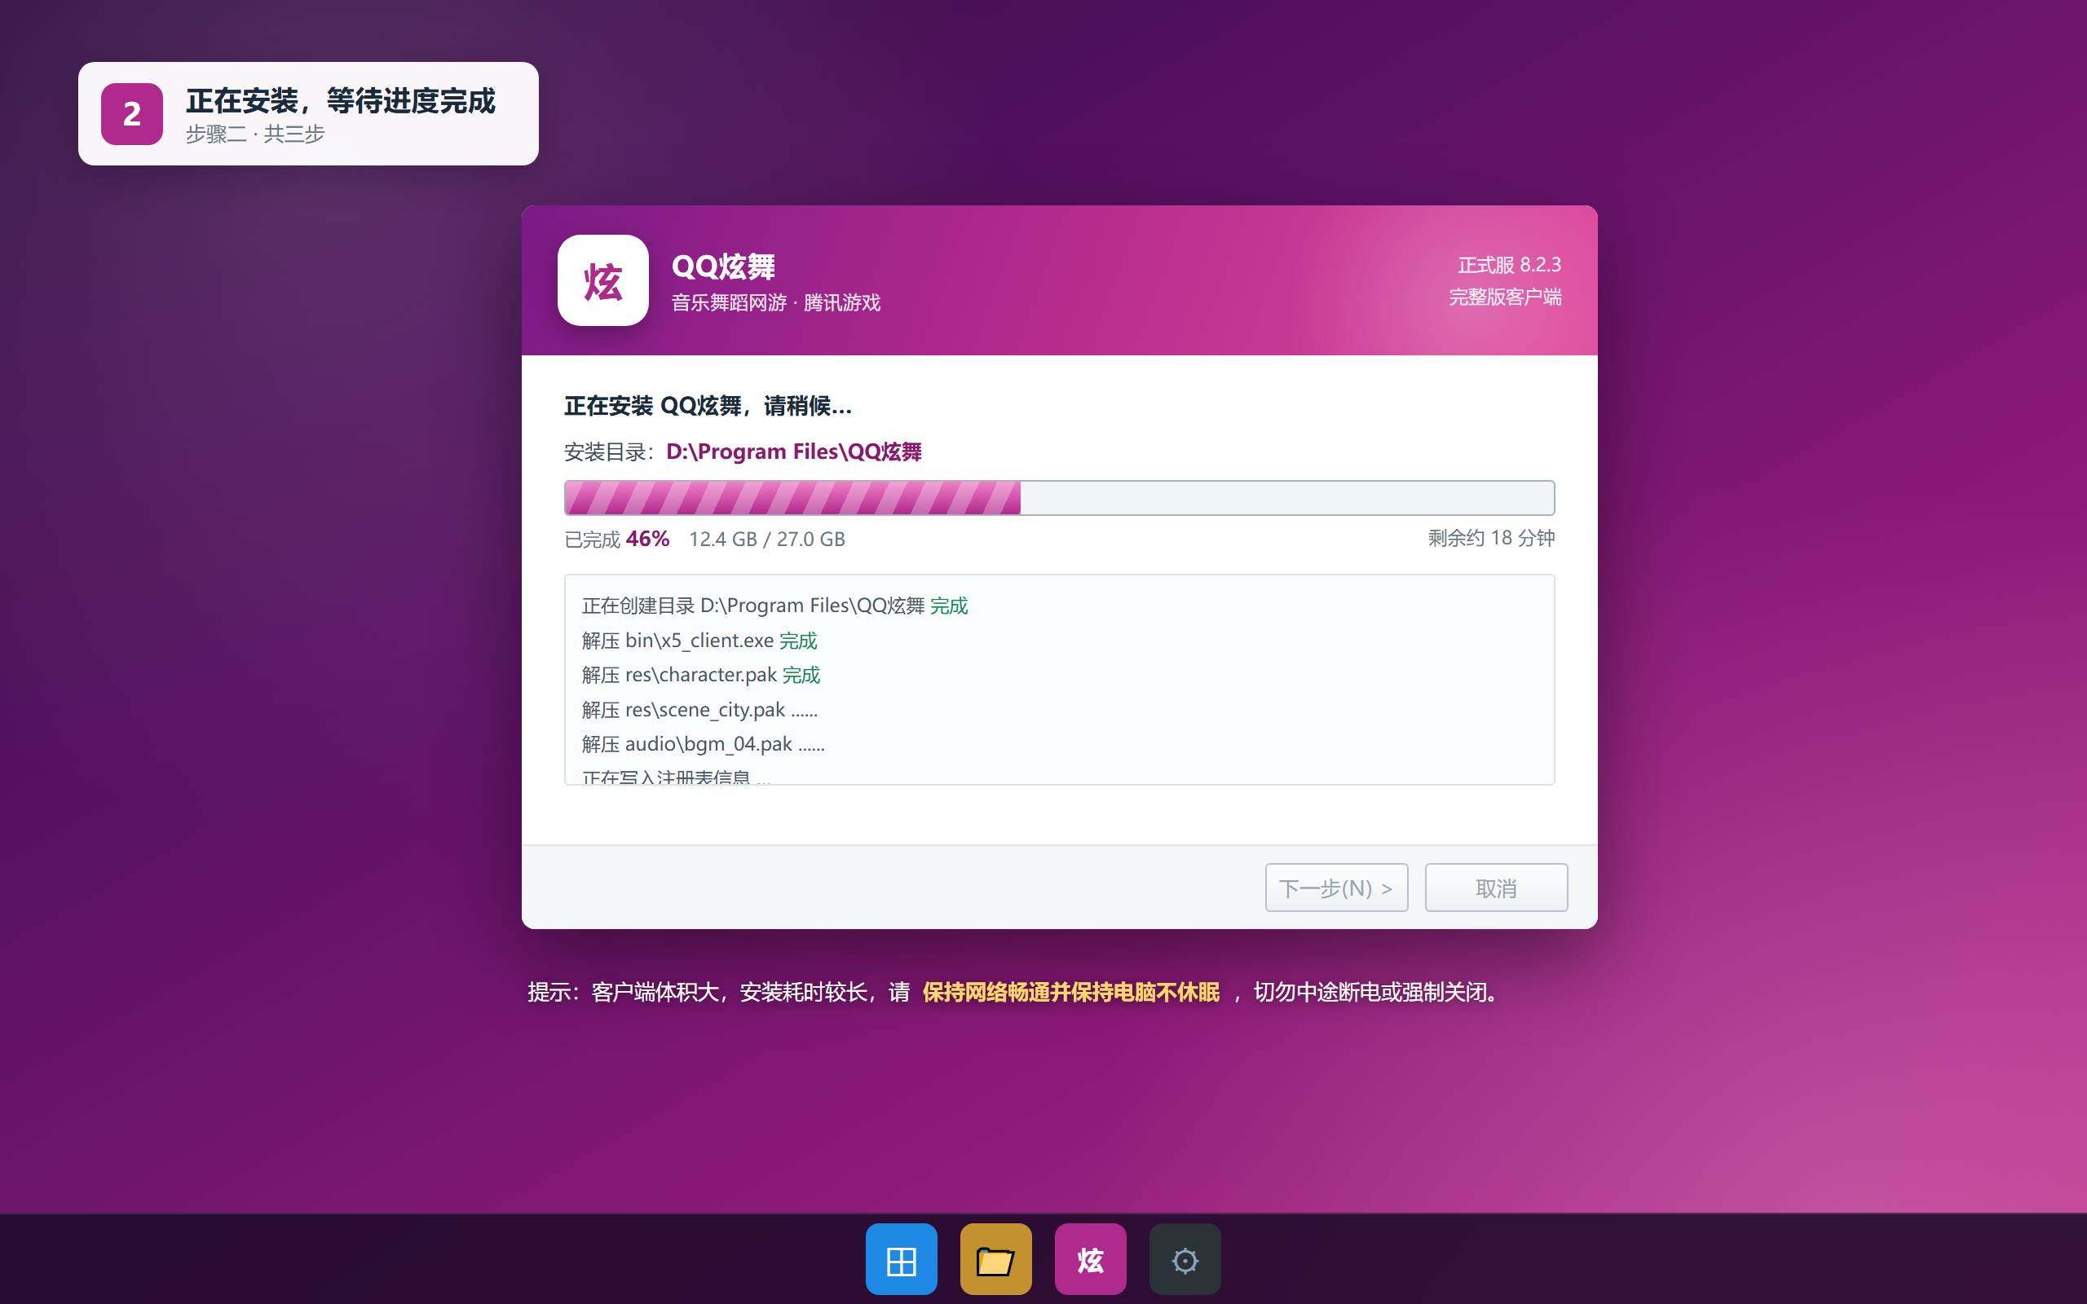Screen dimensions: 2087x1304
Task: Click the subtitle 音乐舞蹈网游 · 腾讯游戏
Action: (x=775, y=302)
